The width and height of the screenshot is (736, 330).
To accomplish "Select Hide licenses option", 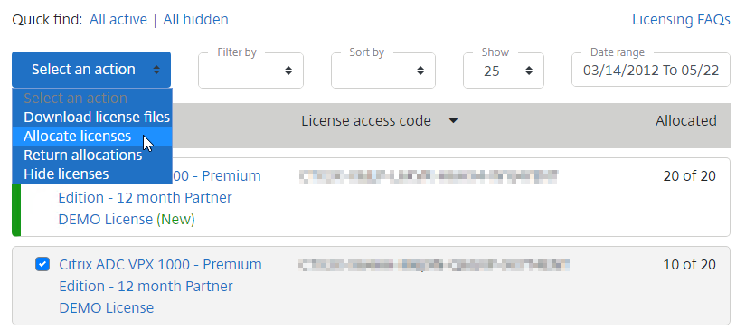I will (66, 174).
